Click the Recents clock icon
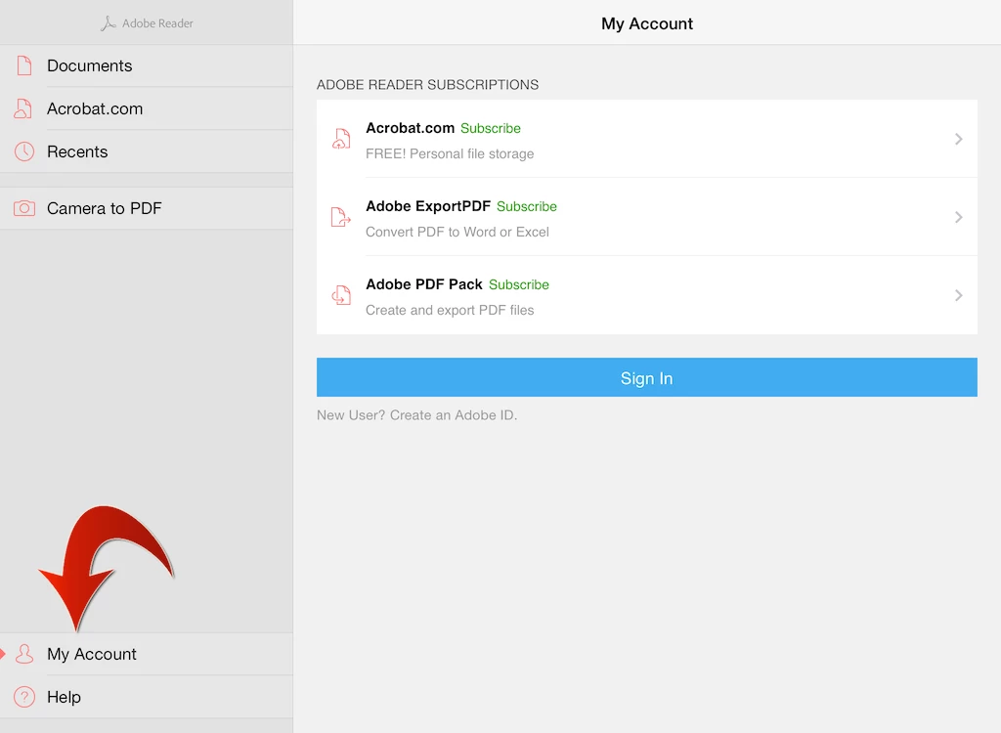Image resolution: width=1001 pixels, height=733 pixels. tap(24, 151)
